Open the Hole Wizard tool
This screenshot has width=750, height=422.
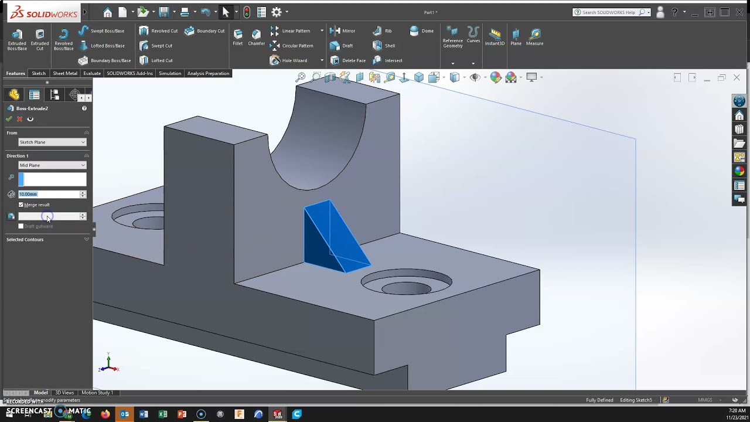point(288,60)
